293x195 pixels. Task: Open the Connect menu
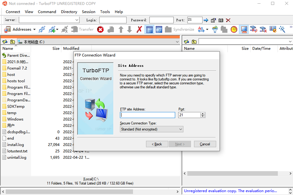click(13, 12)
